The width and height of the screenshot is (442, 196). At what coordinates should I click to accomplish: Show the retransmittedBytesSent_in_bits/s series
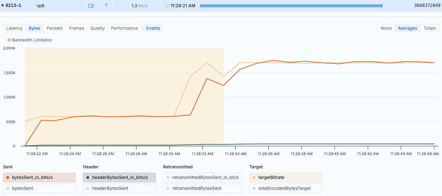tap(202, 177)
